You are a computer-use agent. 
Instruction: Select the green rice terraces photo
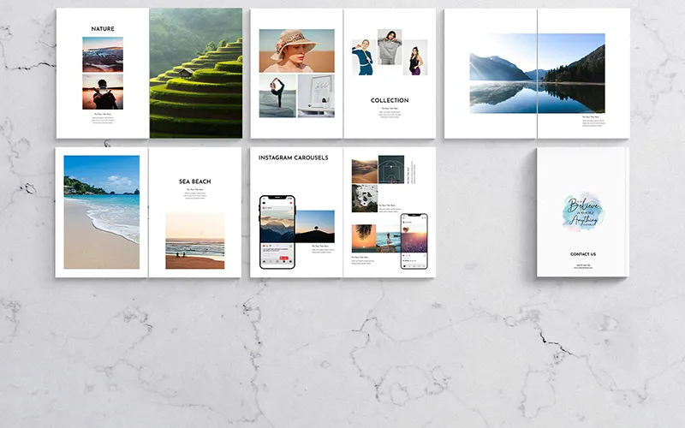(196, 73)
